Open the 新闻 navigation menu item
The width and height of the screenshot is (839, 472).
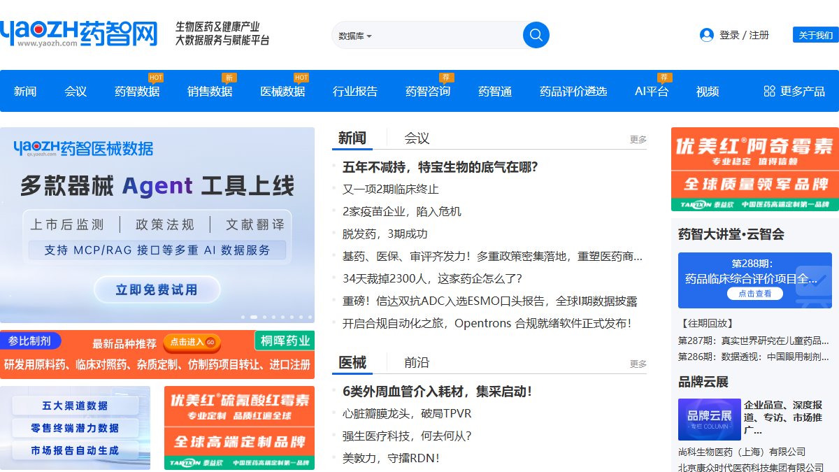[x=25, y=91]
